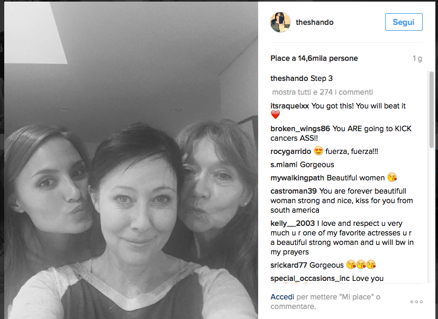Open theshando username in caption Step 3
Viewport: 438px width, 319px height.
tap(289, 78)
